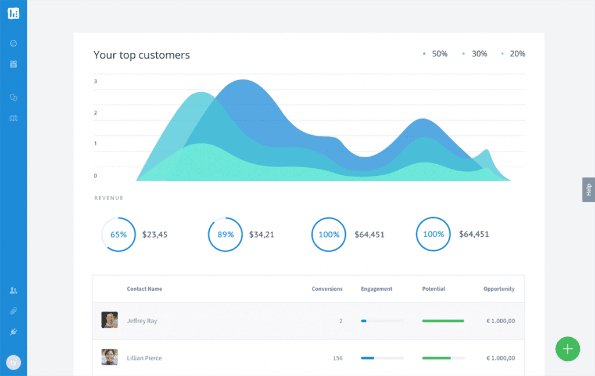The image size is (595, 376).
Task: Click the 65% revenue progress circle
Action: tap(119, 234)
